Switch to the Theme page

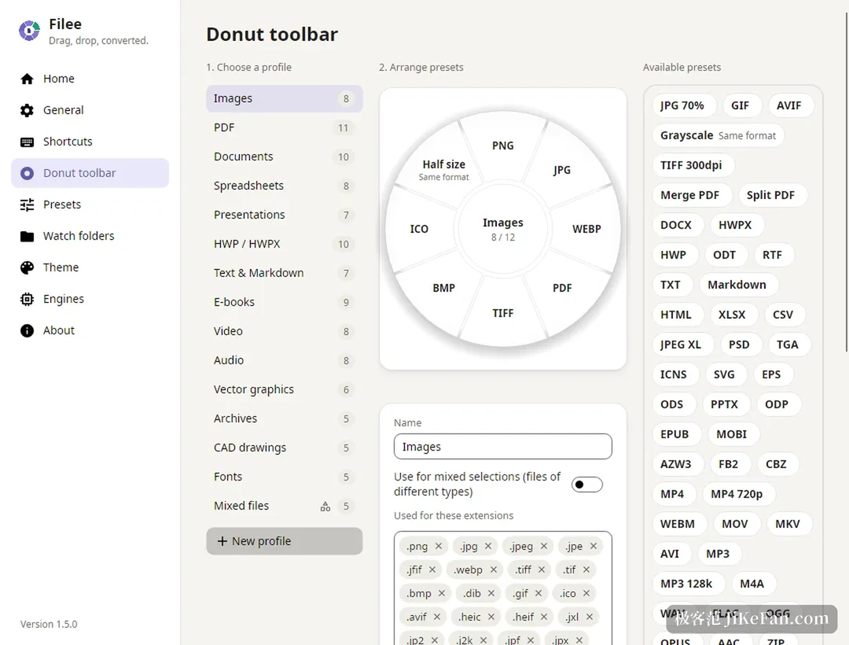click(90, 267)
